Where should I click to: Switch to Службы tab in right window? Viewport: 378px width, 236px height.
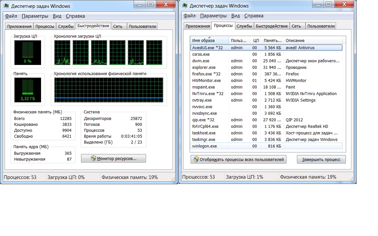coord(244,26)
